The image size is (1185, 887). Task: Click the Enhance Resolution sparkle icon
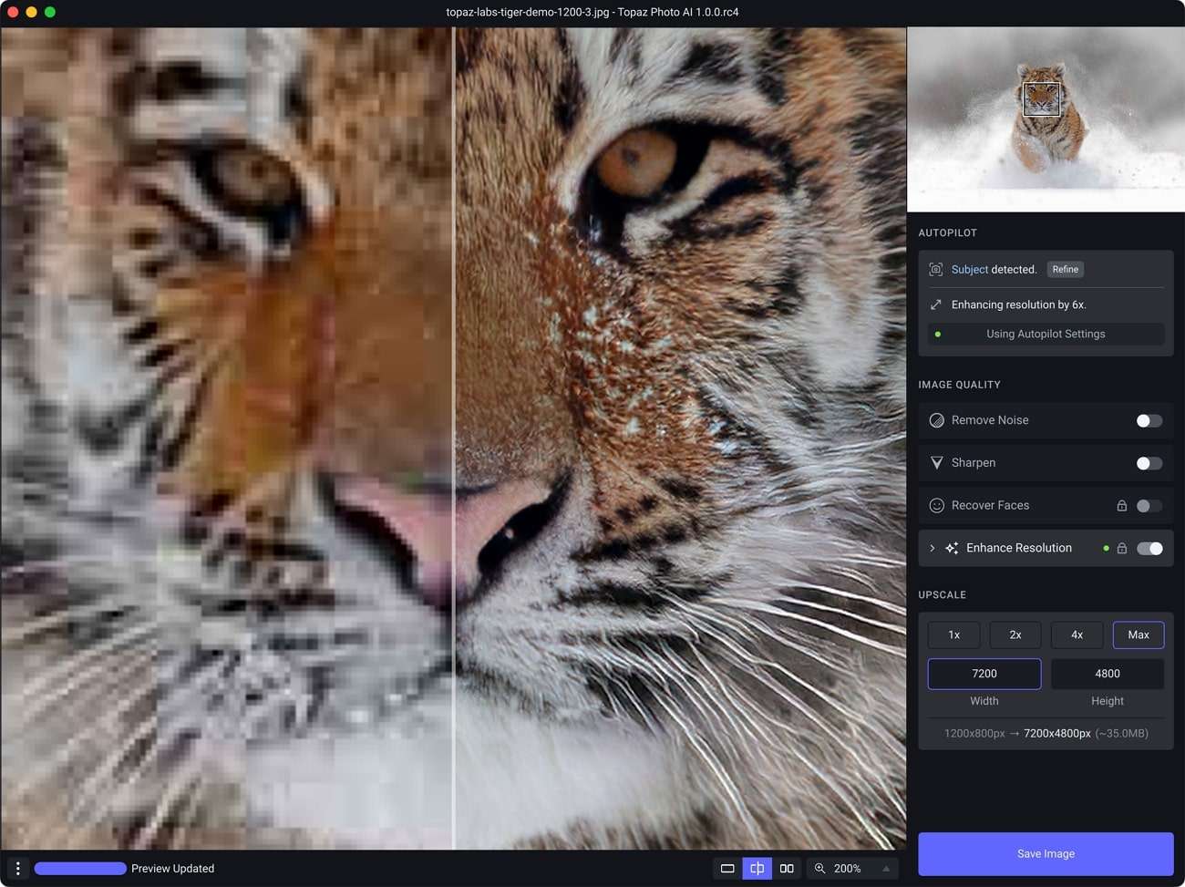coord(952,548)
